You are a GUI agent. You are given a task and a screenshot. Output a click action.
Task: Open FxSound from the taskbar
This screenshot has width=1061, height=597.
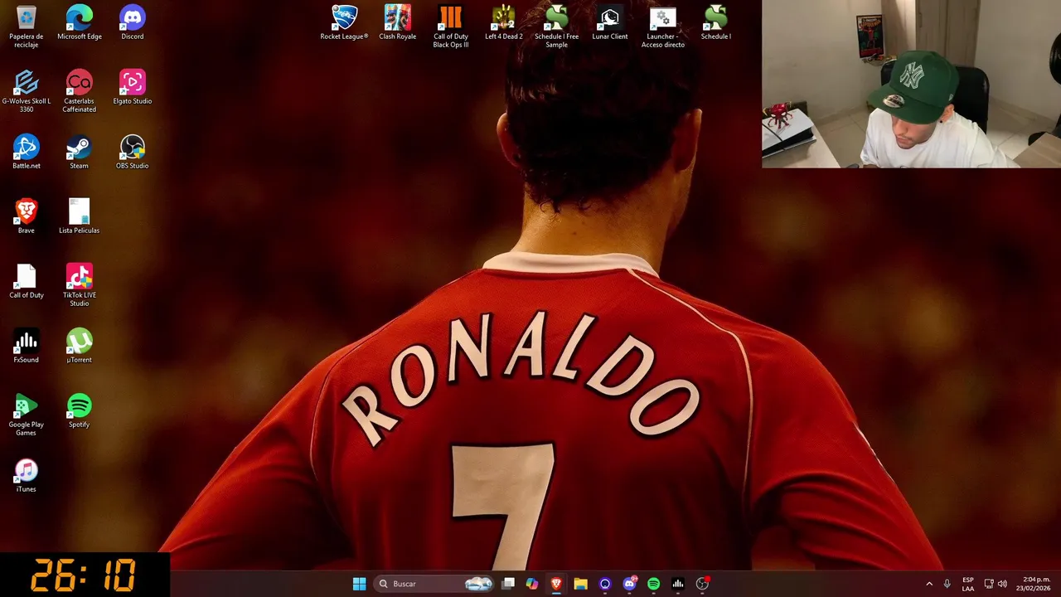(678, 584)
